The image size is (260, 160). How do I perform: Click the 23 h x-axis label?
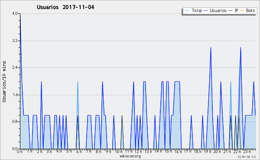[x=247, y=152]
